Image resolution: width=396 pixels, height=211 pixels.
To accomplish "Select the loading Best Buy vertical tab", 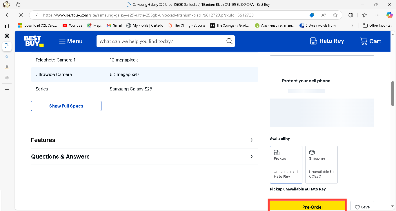I will (x=7, y=46).
